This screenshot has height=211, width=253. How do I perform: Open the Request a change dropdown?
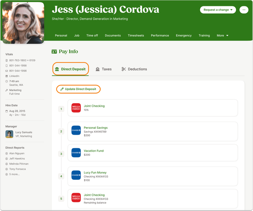218,10
